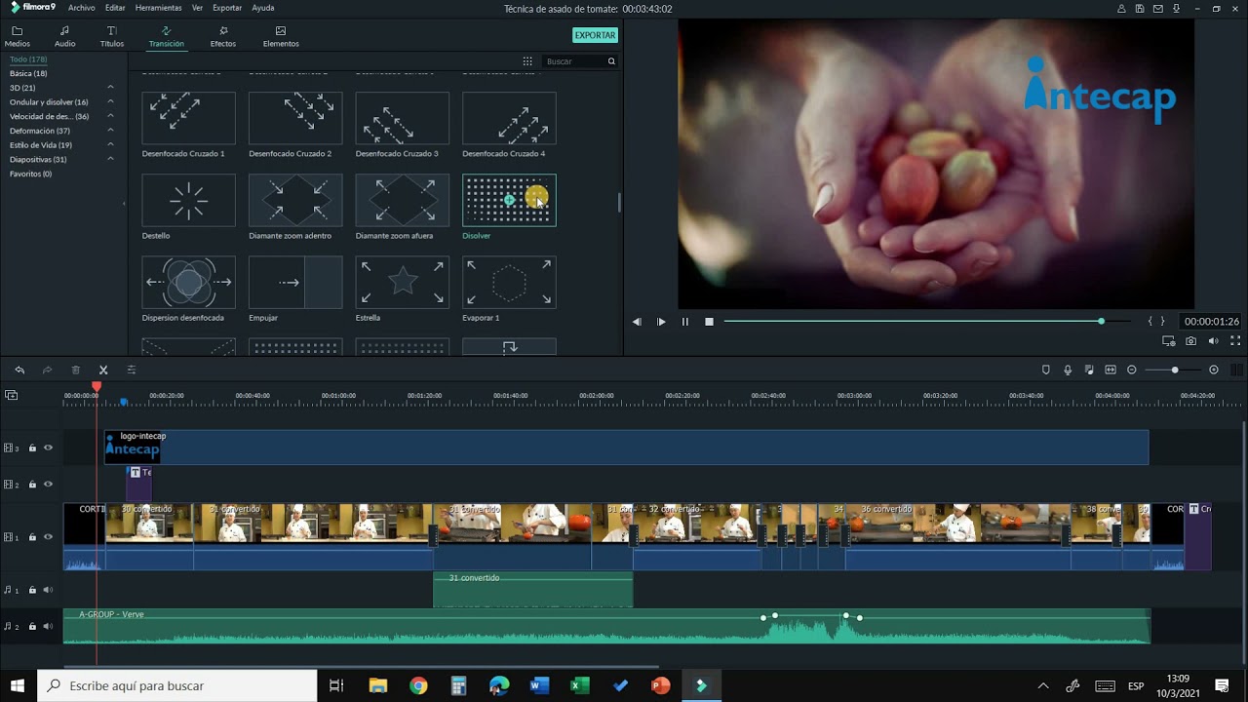Click the play button
The height and width of the screenshot is (702, 1248).
coord(661,322)
